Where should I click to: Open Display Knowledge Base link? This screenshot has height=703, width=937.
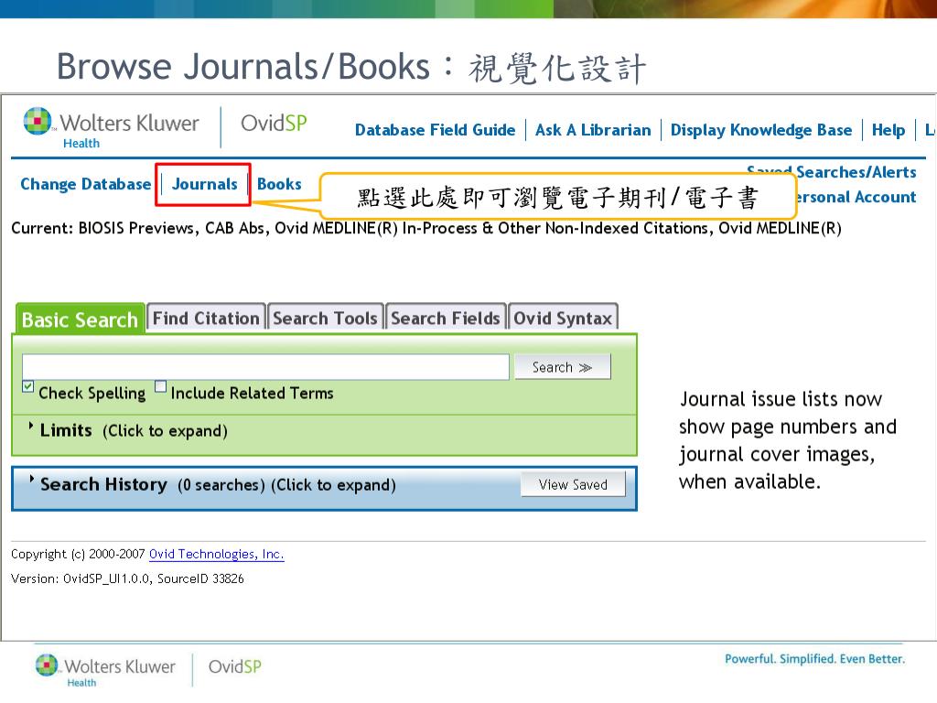(x=760, y=130)
